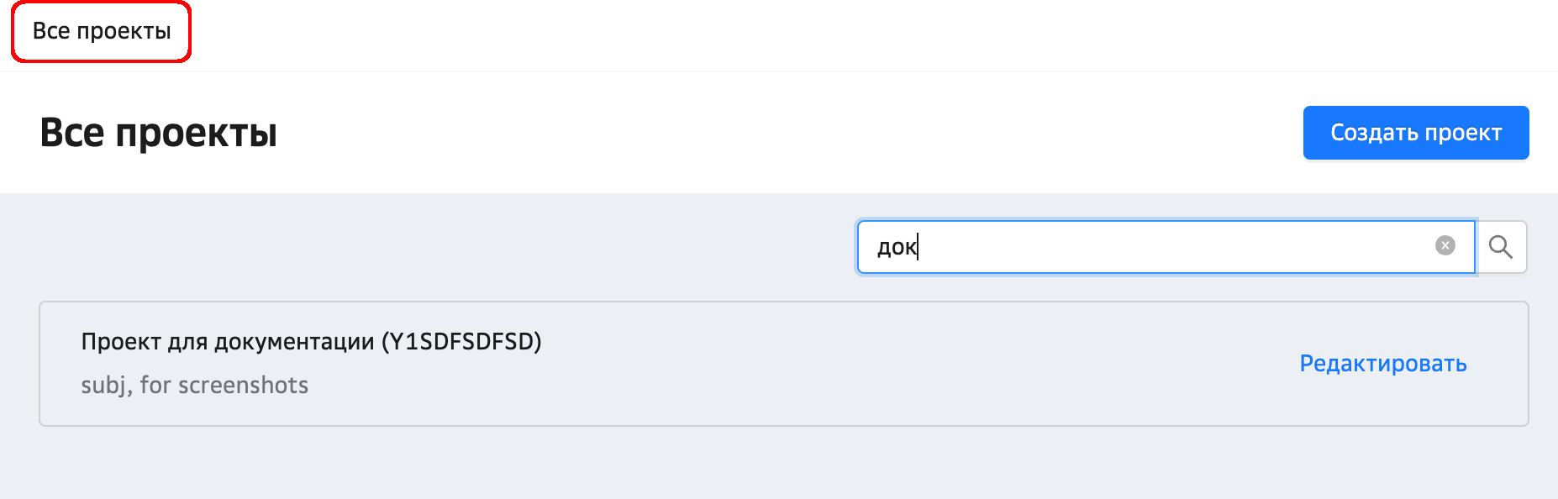Click the "subj, for screenshots" project description
The height and width of the screenshot is (499, 1558).
194,385
